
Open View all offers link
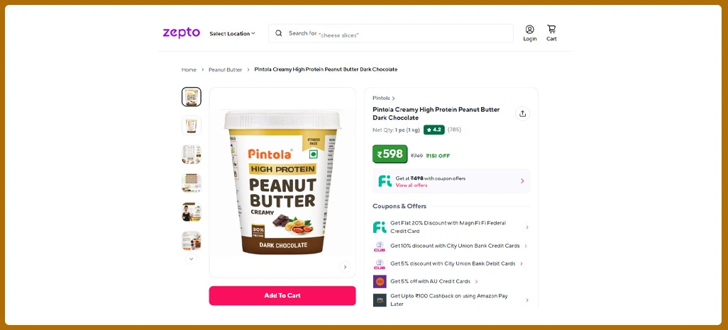pyautogui.click(x=412, y=186)
